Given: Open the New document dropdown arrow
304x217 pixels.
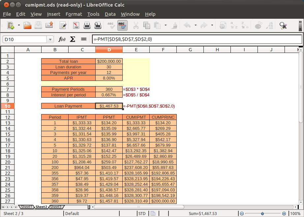Looking at the screenshot, I should point(19,25).
